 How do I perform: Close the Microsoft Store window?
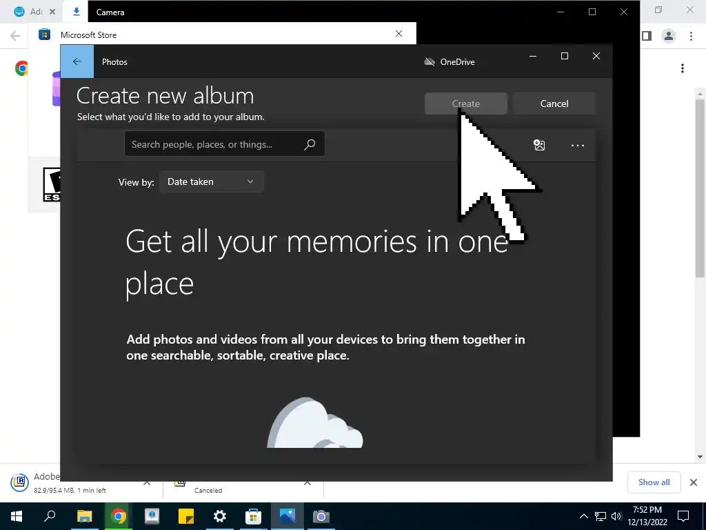click(x=399, y=34)
